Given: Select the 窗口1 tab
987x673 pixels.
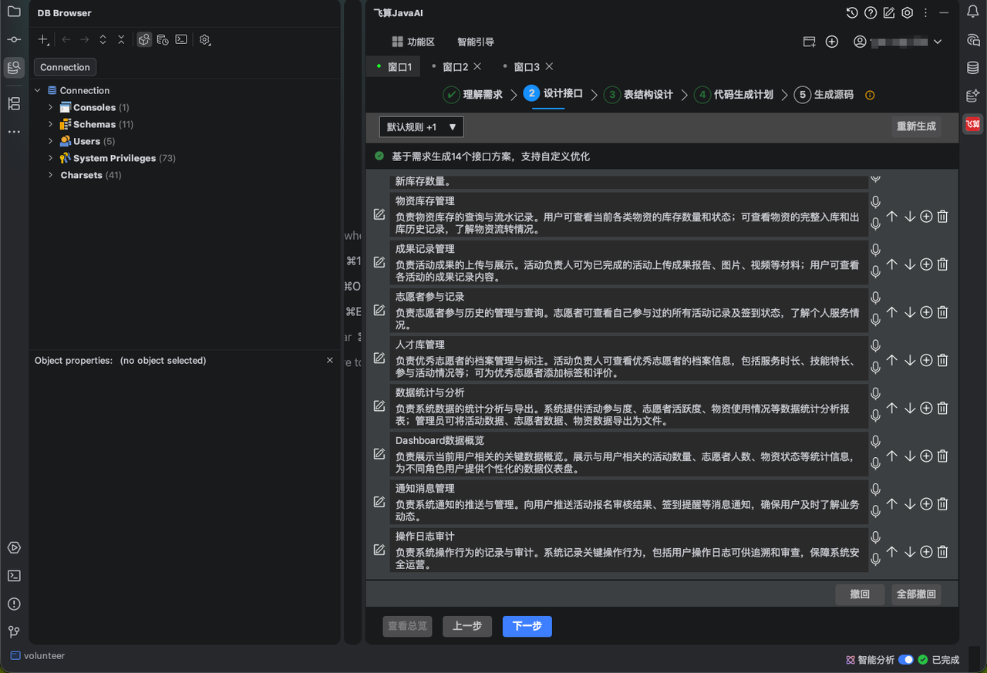Looking at the screenshot, I should click(x=394, y=67).
